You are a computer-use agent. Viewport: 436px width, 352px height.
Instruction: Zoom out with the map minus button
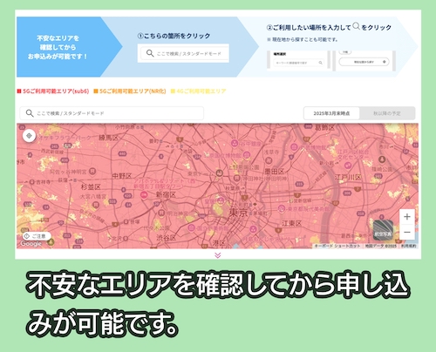click(407, 232)
